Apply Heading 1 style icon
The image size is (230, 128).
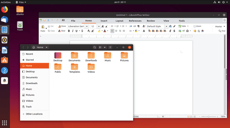tap(153, 31)
